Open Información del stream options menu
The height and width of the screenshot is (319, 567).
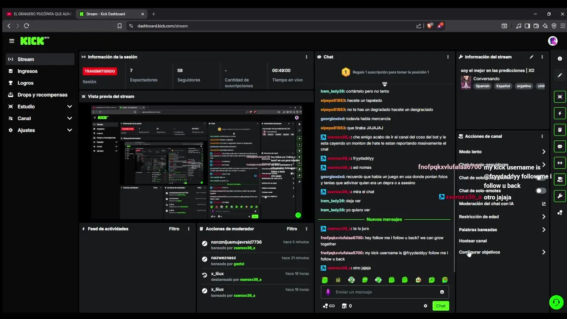(x=542, y=57)
